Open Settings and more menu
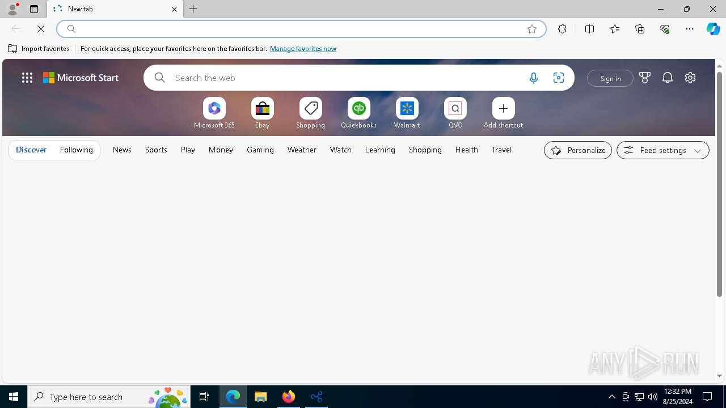Viewport: 726px width, 408px height. pos(690,29)
